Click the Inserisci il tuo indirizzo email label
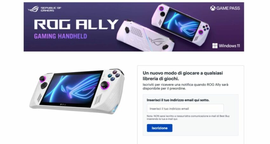Viewport: 270px width, 144px height. [178, 100]
